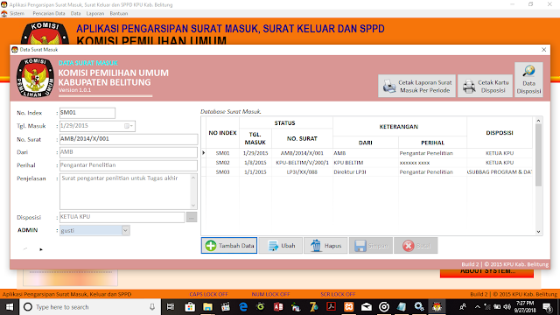This screenshot has width=560, height=315.
Task: Click the volume icon in the system tray
Action: [x=507, y=307]
